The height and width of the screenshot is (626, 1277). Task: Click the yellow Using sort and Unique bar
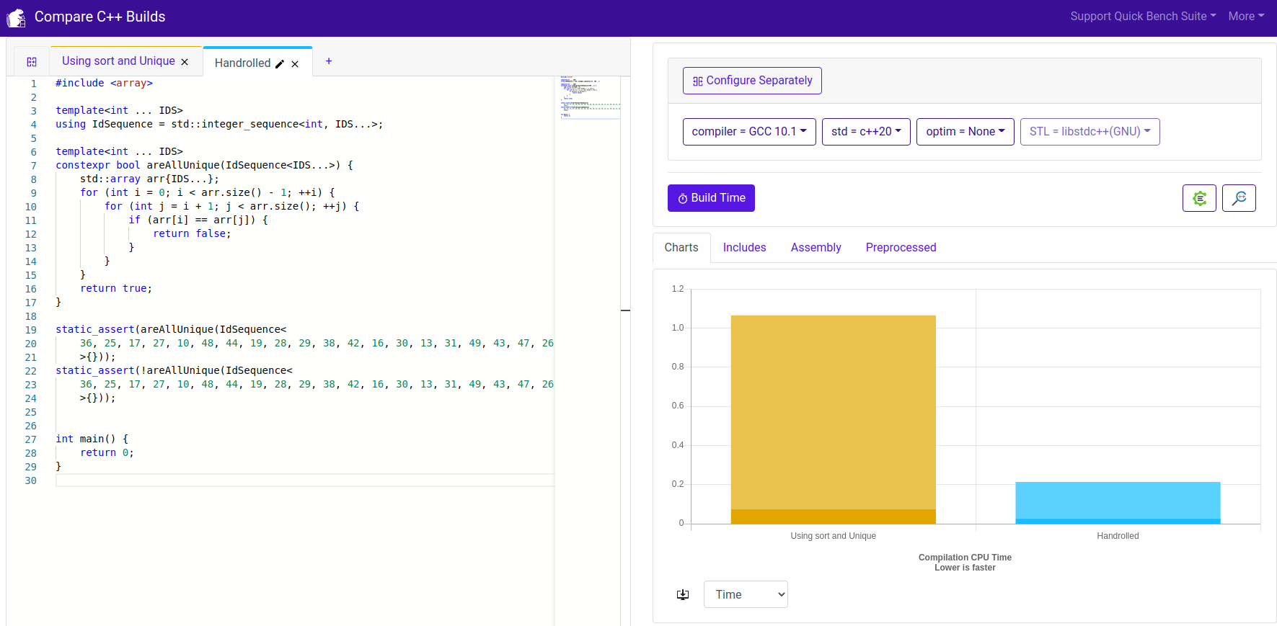[x=833, y=419]
